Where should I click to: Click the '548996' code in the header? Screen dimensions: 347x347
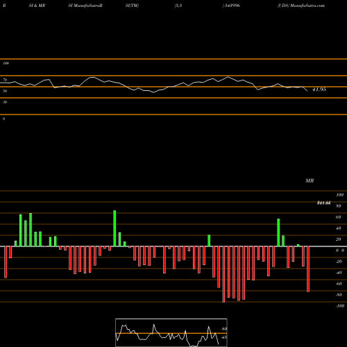(232, 6)
